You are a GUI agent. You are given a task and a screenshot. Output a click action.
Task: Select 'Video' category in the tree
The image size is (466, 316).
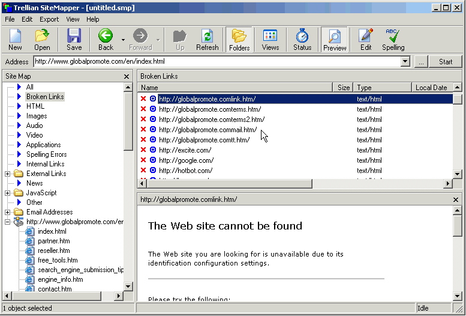pos(34,135)
